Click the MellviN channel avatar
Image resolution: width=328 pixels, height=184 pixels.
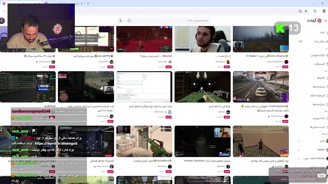pyautogui.click(x=228, y=112)
